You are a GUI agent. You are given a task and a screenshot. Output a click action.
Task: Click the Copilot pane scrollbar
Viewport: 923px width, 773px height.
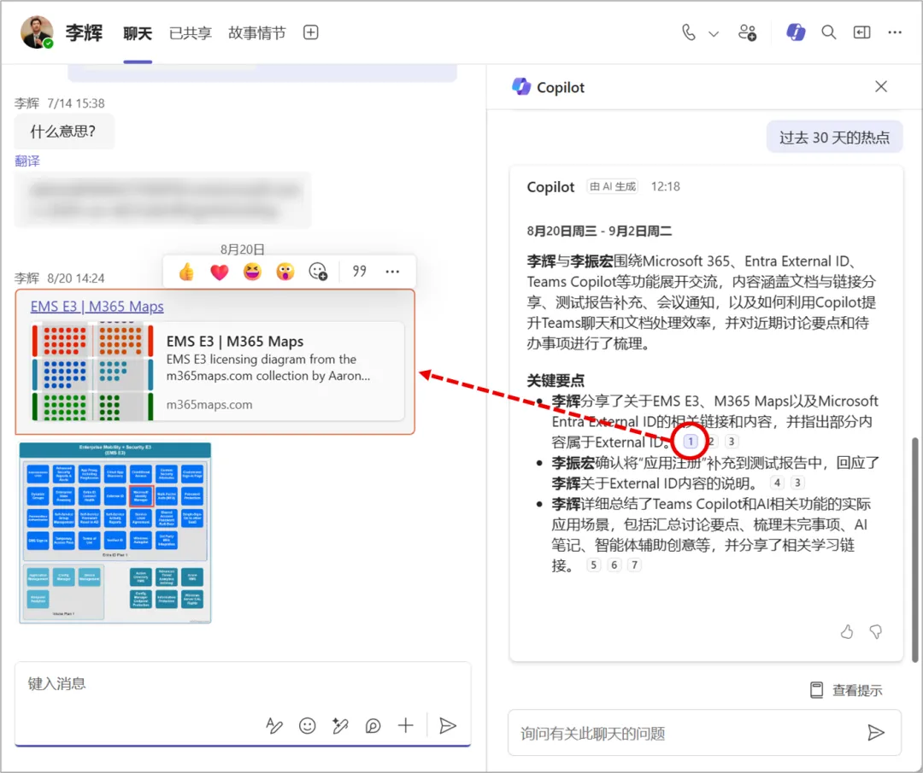coord(915,550)
